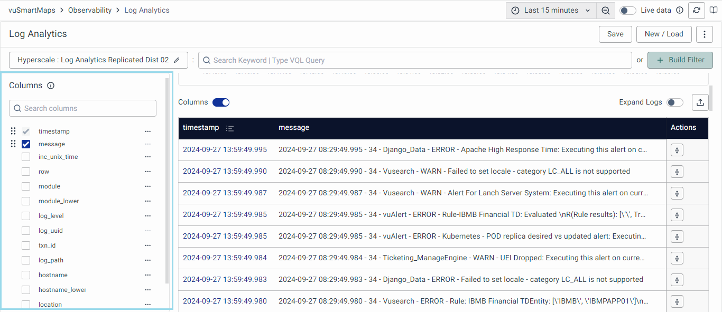Click the Observability breadcrumb

pyautogui.click(x=90, y=10)
